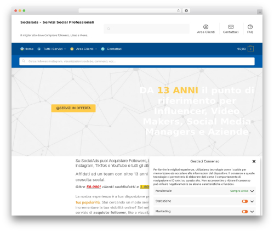Image resolution: width=274 pixels, height=232 pixels.
Task: Click the Area Clienti yellow navbar icon
Action: (x=72, y=49)
